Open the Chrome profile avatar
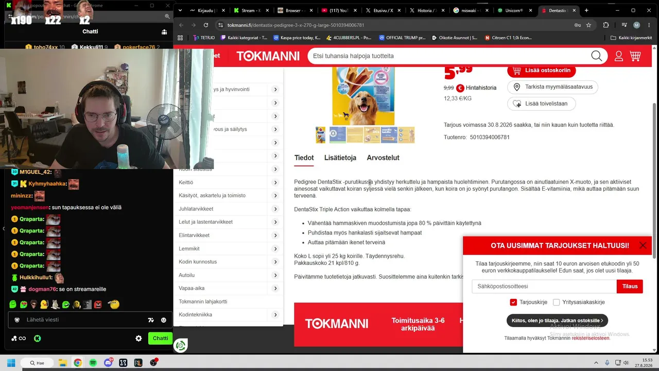The height and width of the screenshot is (371, 659). pyautogui.click(x=636, y=25)
